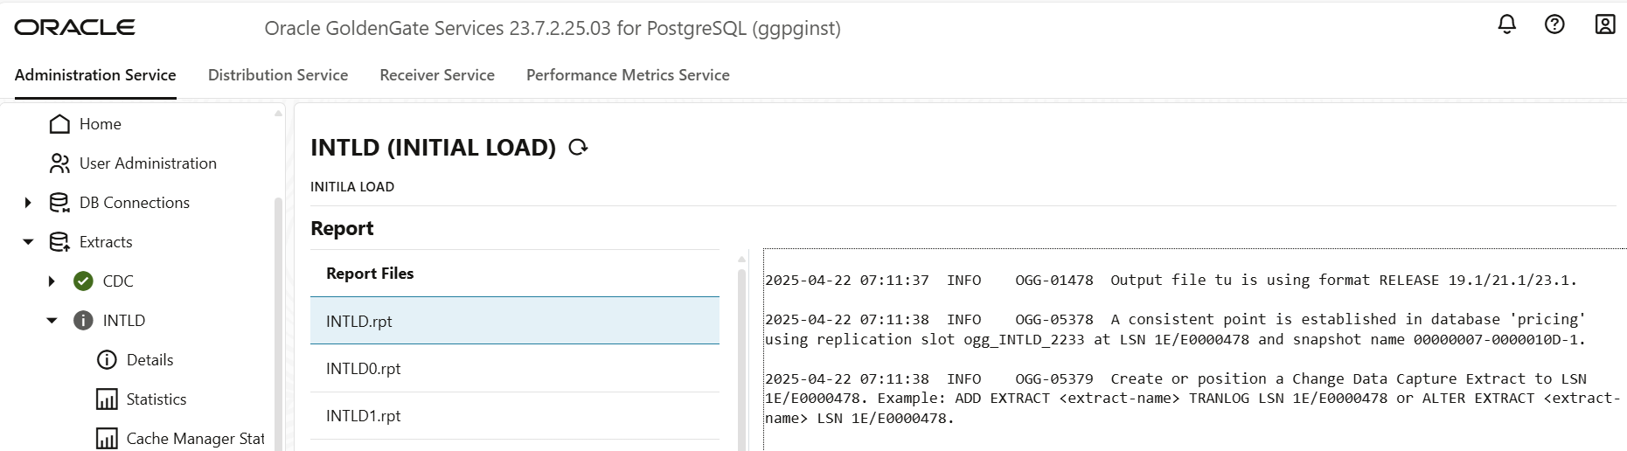The width and height of the screenshot is (1627, 451).
Task: Click the Statistics chart icon
Action: pos(107,399)
